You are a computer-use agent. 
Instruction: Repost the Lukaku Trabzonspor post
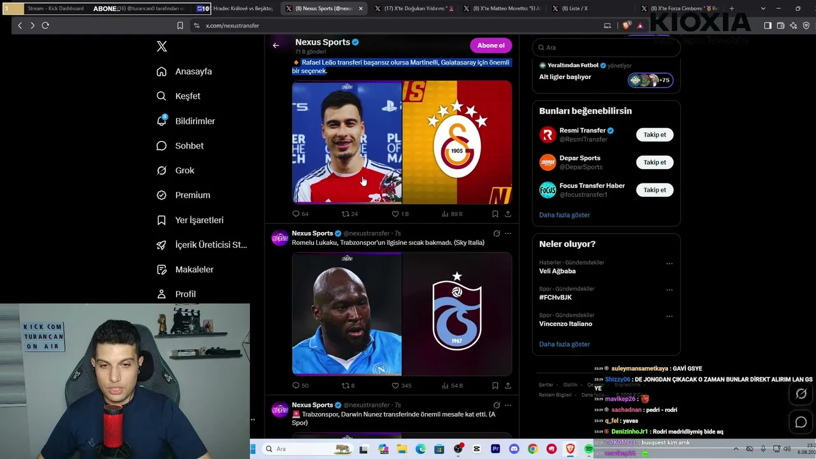click(348, 386)
